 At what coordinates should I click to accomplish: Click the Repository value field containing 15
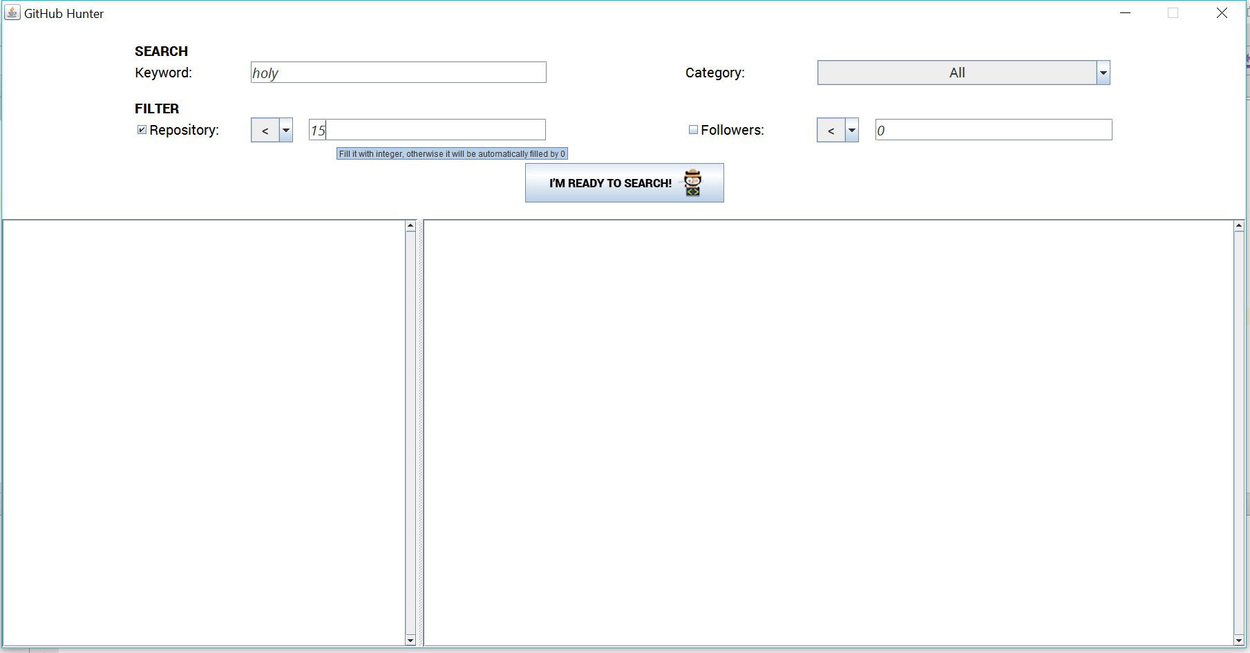pos(427,130)
